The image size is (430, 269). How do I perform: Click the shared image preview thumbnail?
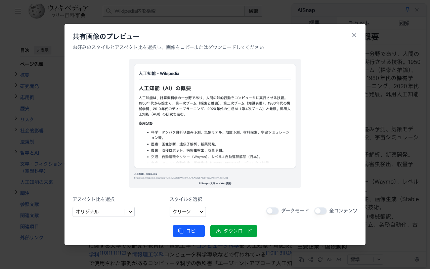[x=215, y=123]
